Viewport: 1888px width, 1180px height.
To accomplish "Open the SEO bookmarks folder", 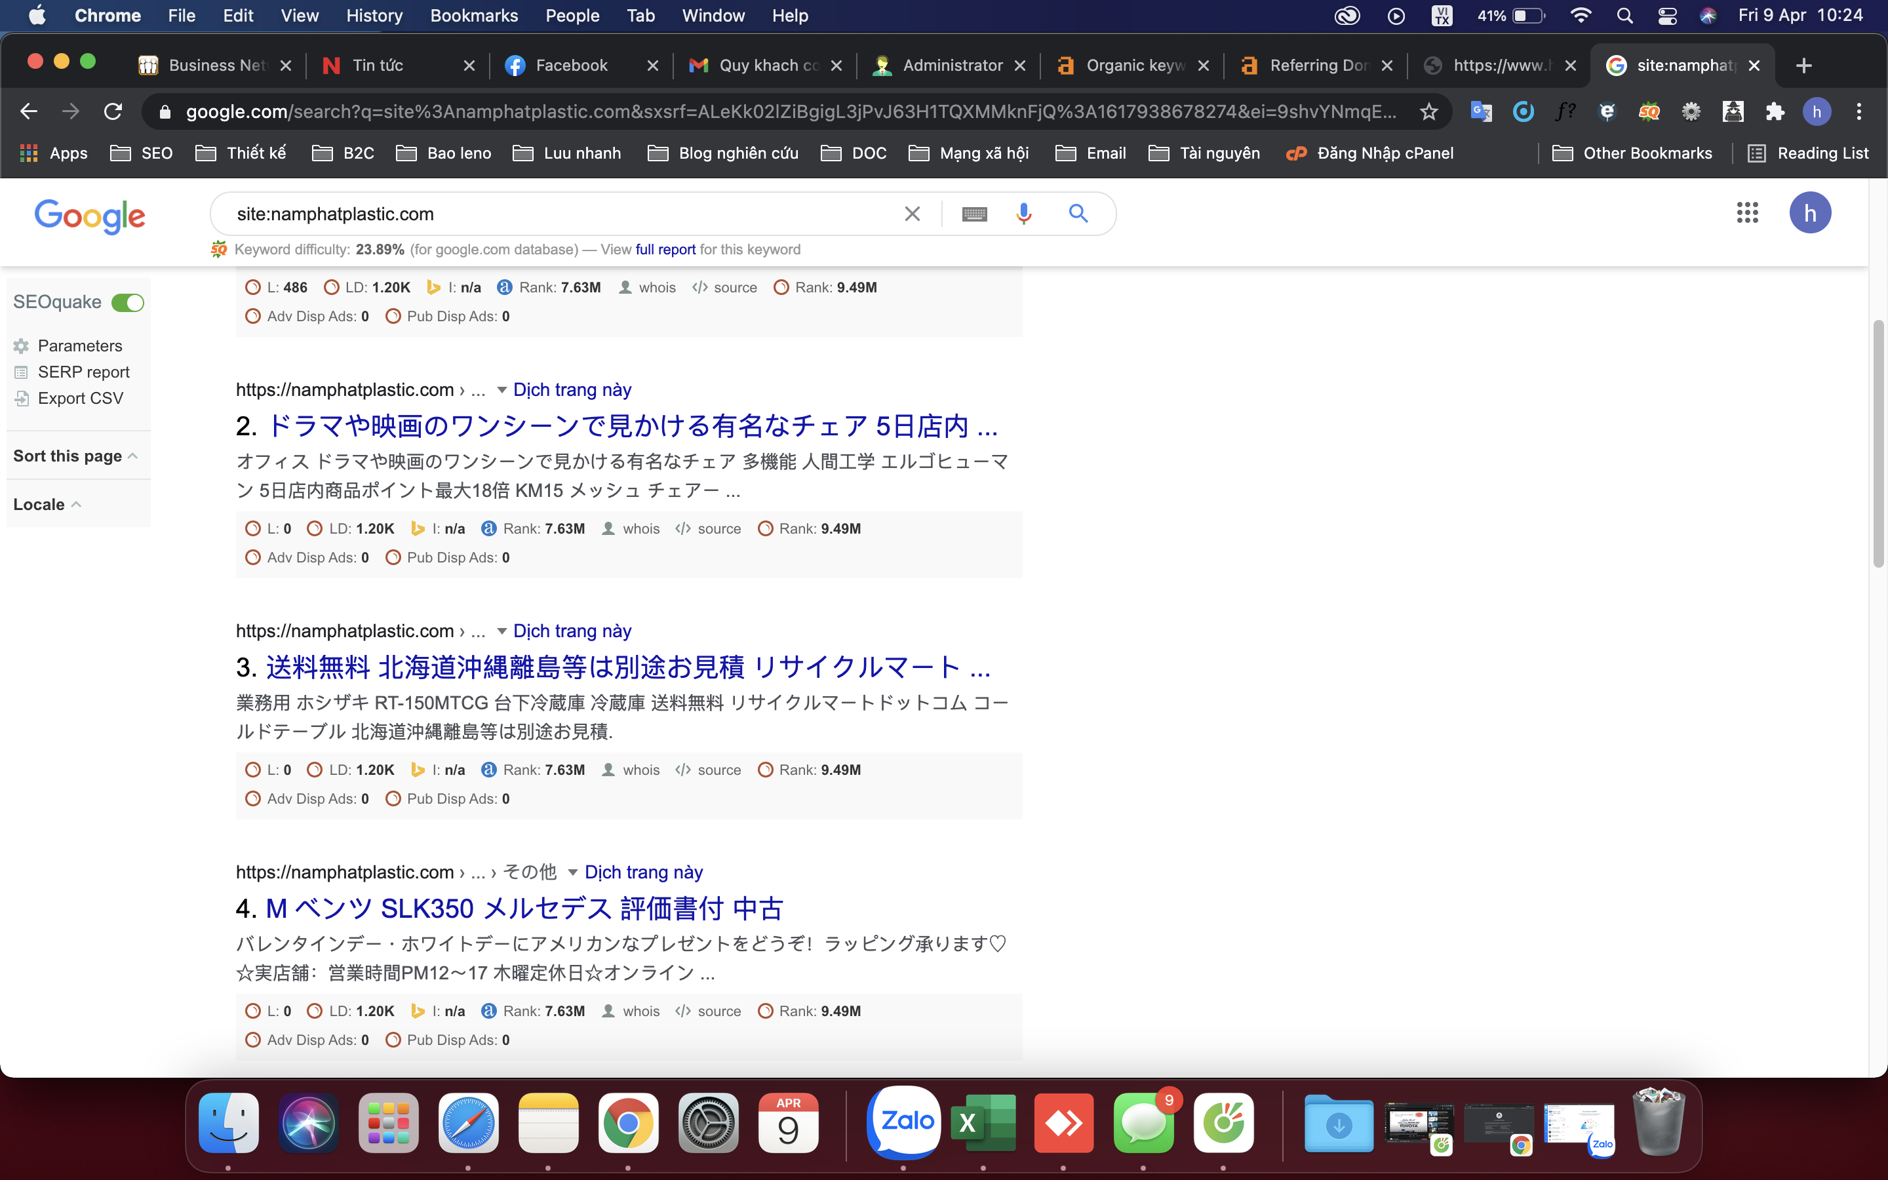I will point(141,153).
